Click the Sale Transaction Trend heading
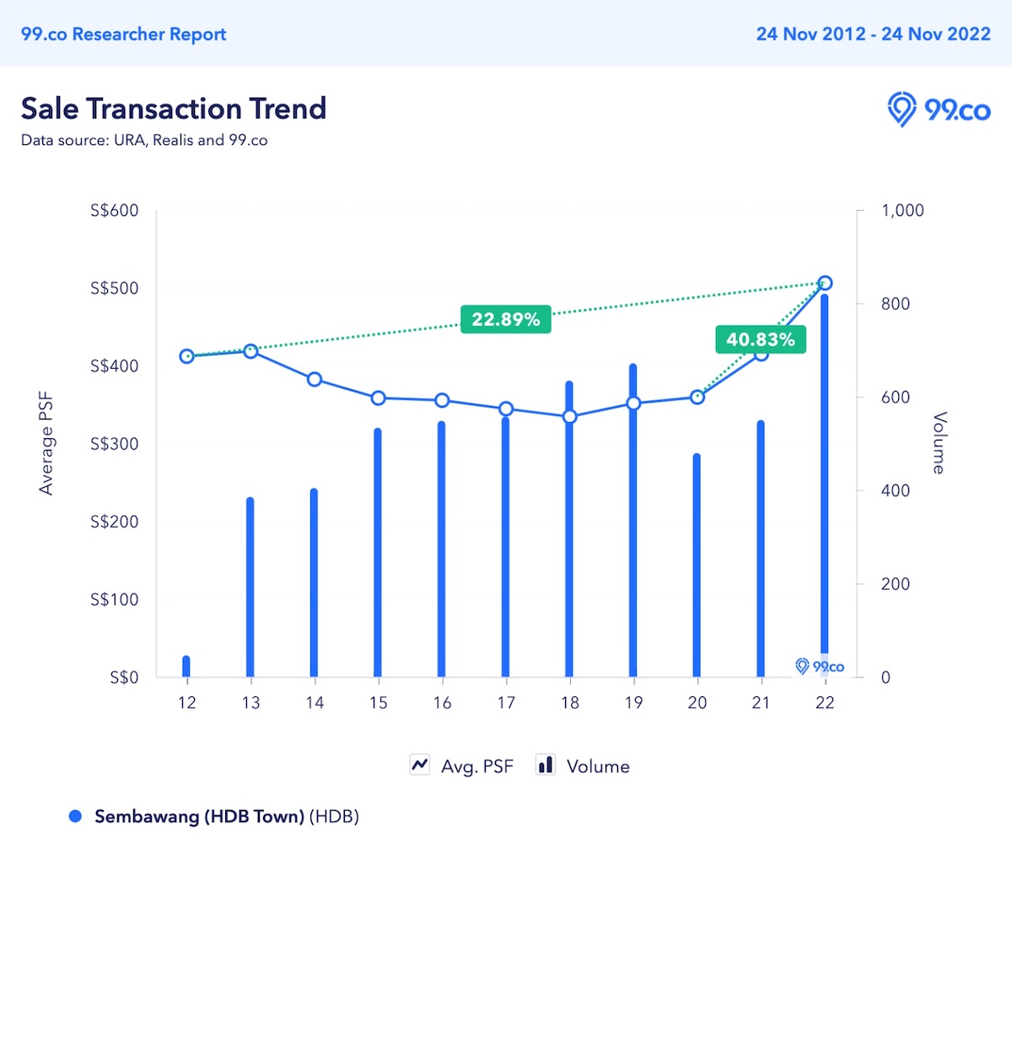Screen dimensions: 1012x1038 click(173, 108)
